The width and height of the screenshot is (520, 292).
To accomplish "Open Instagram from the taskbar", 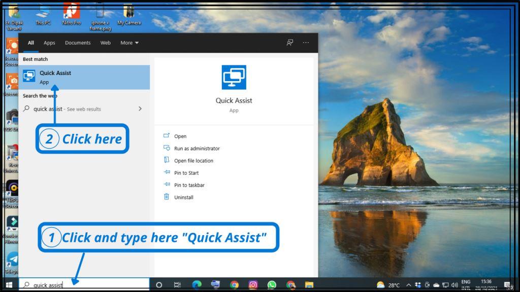I will 253,285.
